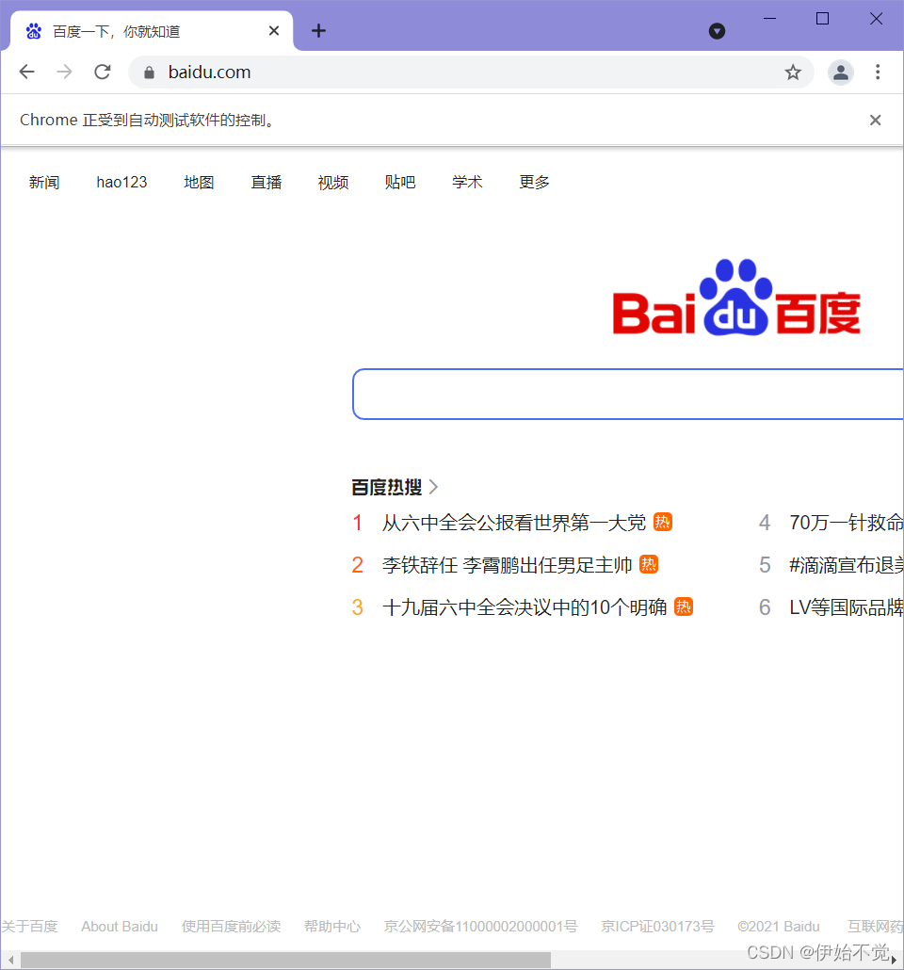Click the horizontal scrollbar thumb
Image resolution: width=904 pixels, height=970 pixels.
click(285, 960)
